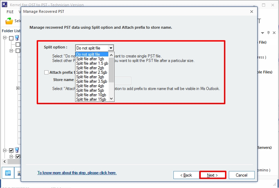Open the Split option dropdown arrow
The image size is (279, 188).
point(110,48)
